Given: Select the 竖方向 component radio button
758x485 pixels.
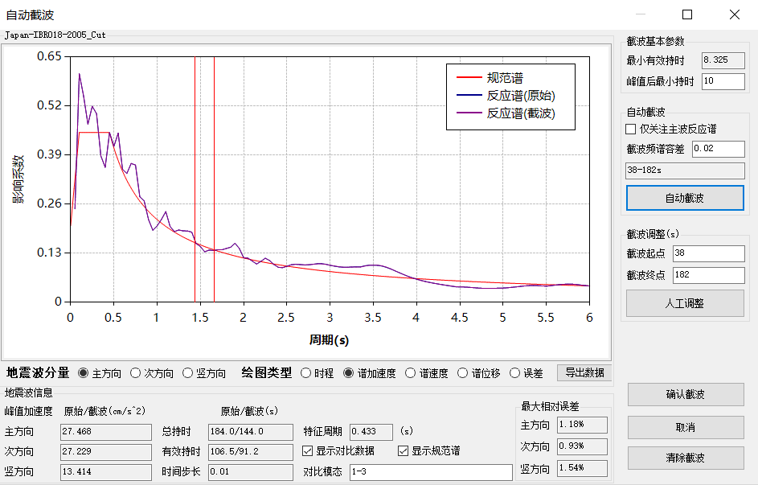Looking at the screenshot, I should tap(189, 373).
